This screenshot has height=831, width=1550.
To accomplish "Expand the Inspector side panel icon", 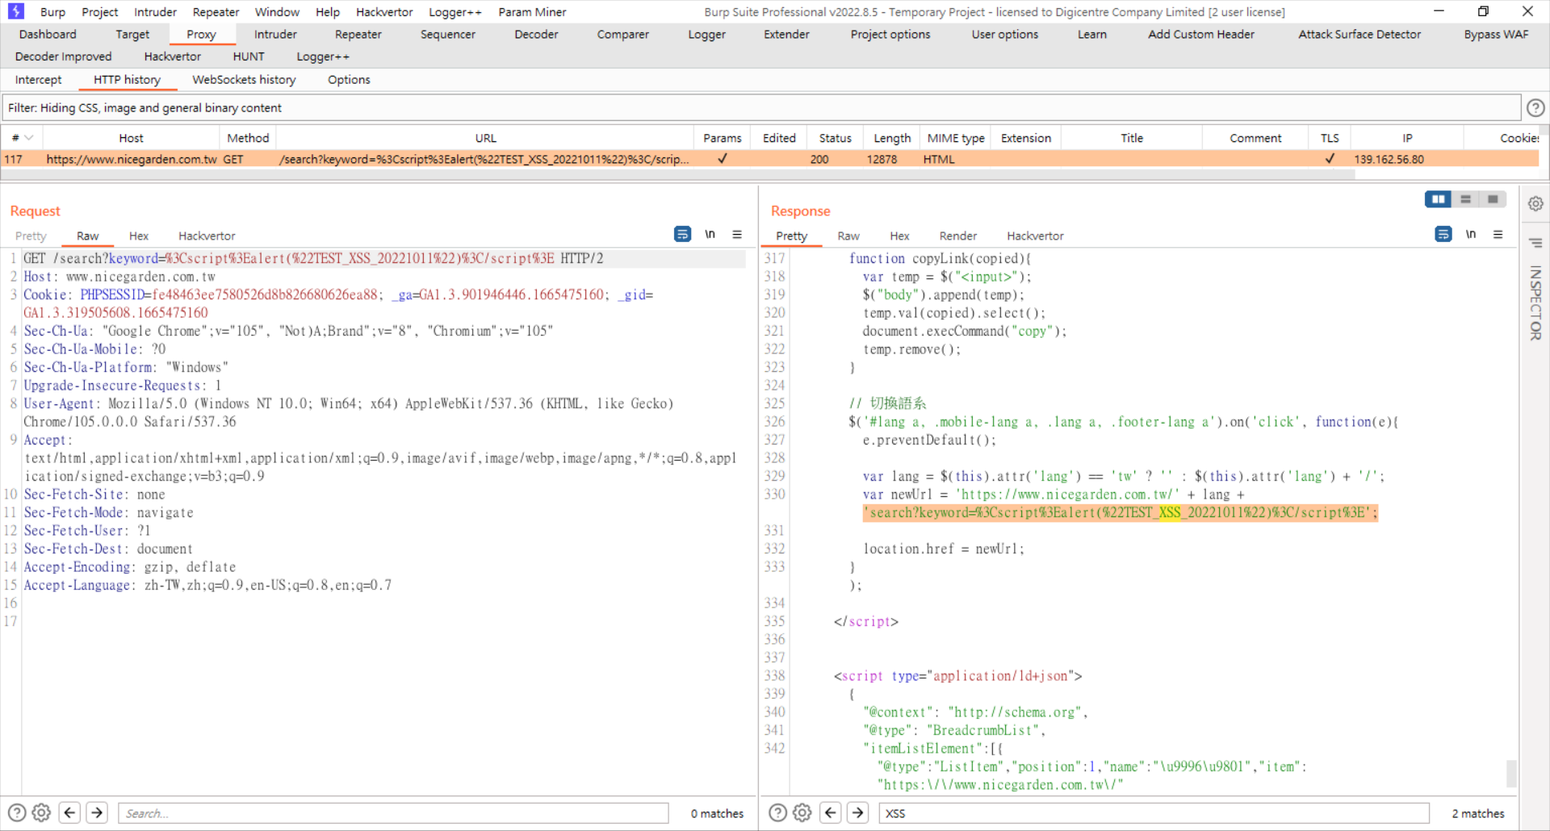I will click(1535, 243).
